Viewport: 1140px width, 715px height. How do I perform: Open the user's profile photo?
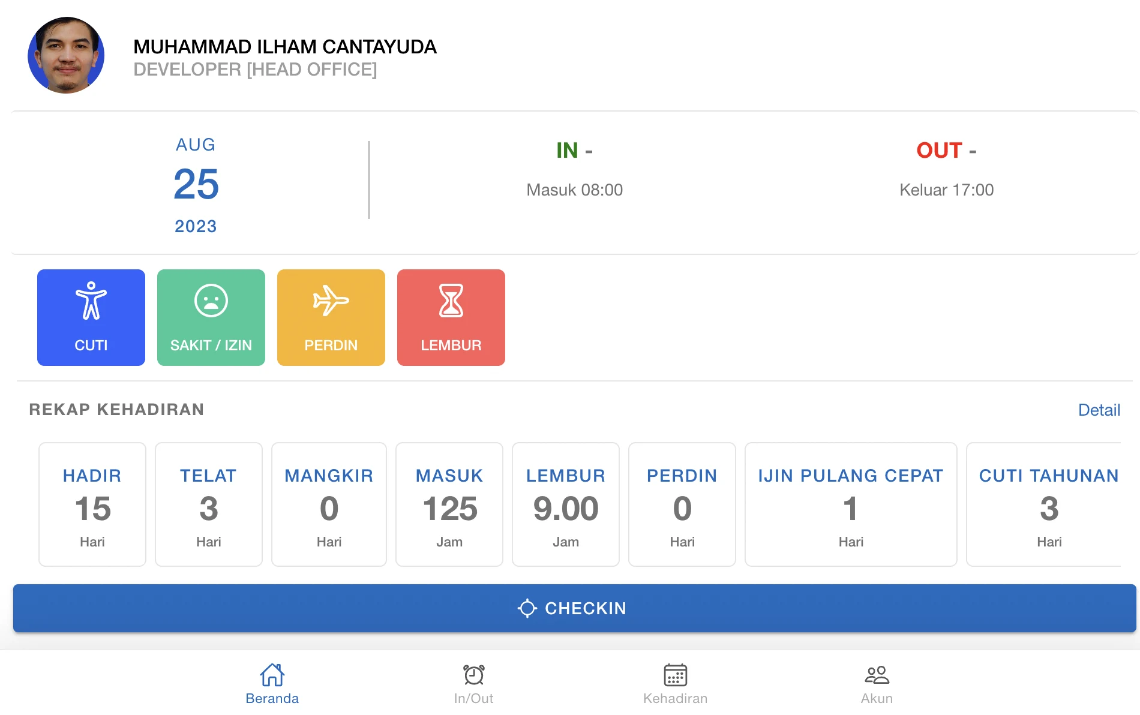[66, 55]
